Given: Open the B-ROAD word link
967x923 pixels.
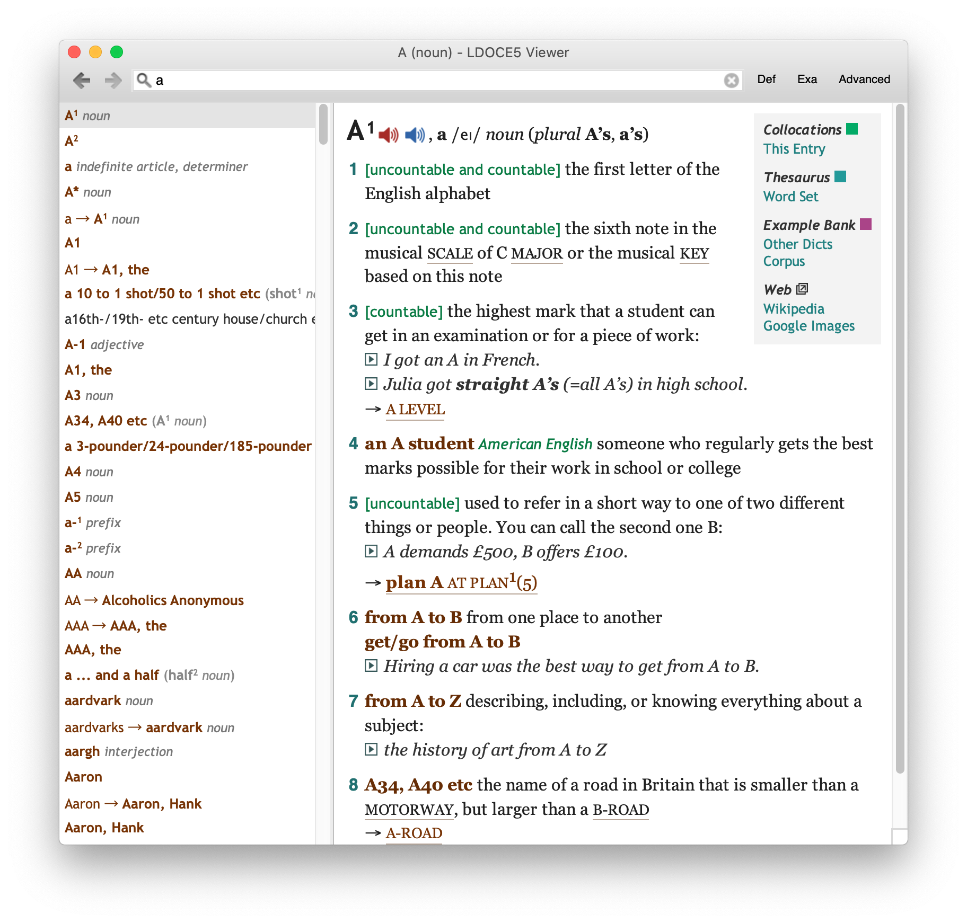Looking at the screenshot, I should (620, 810).
